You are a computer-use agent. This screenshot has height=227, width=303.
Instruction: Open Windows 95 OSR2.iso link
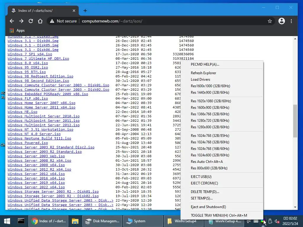pyautogui.click(x=28, y=68)
